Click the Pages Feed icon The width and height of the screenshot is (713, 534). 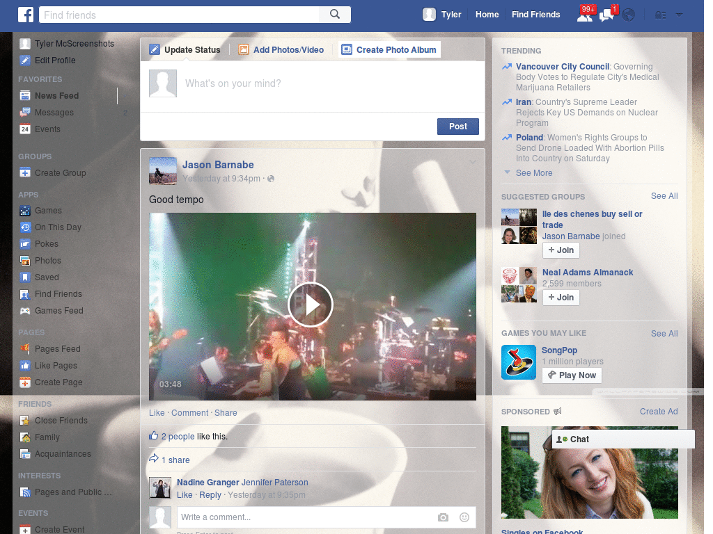pyautogui.click(x=25, y=349)
